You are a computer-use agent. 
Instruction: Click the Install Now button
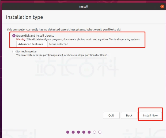pos(150,115)
